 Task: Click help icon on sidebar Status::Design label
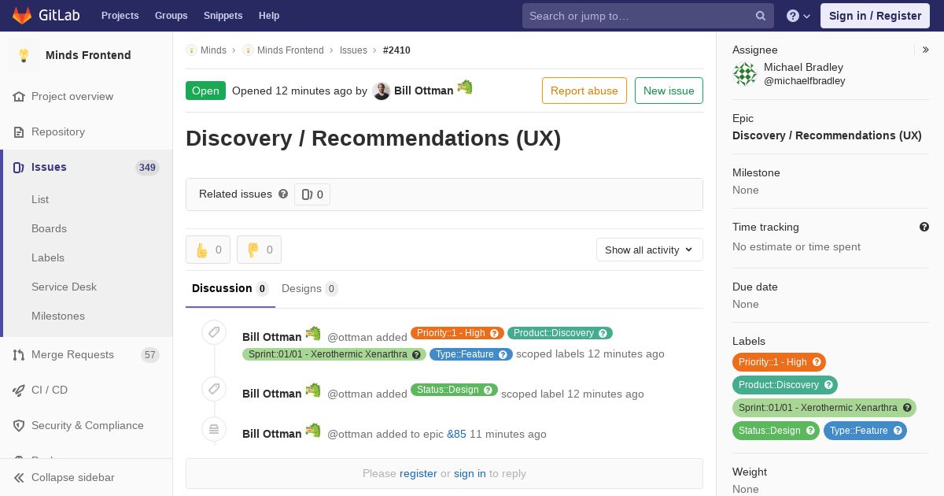click(810, 431)
